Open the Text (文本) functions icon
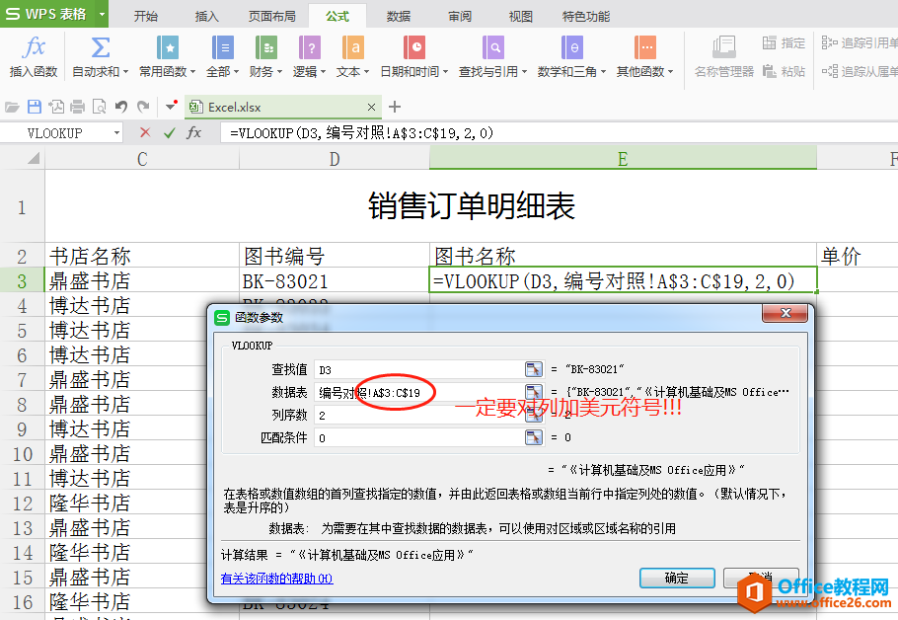This screenshot has width=898, height=620. (353, 47)
